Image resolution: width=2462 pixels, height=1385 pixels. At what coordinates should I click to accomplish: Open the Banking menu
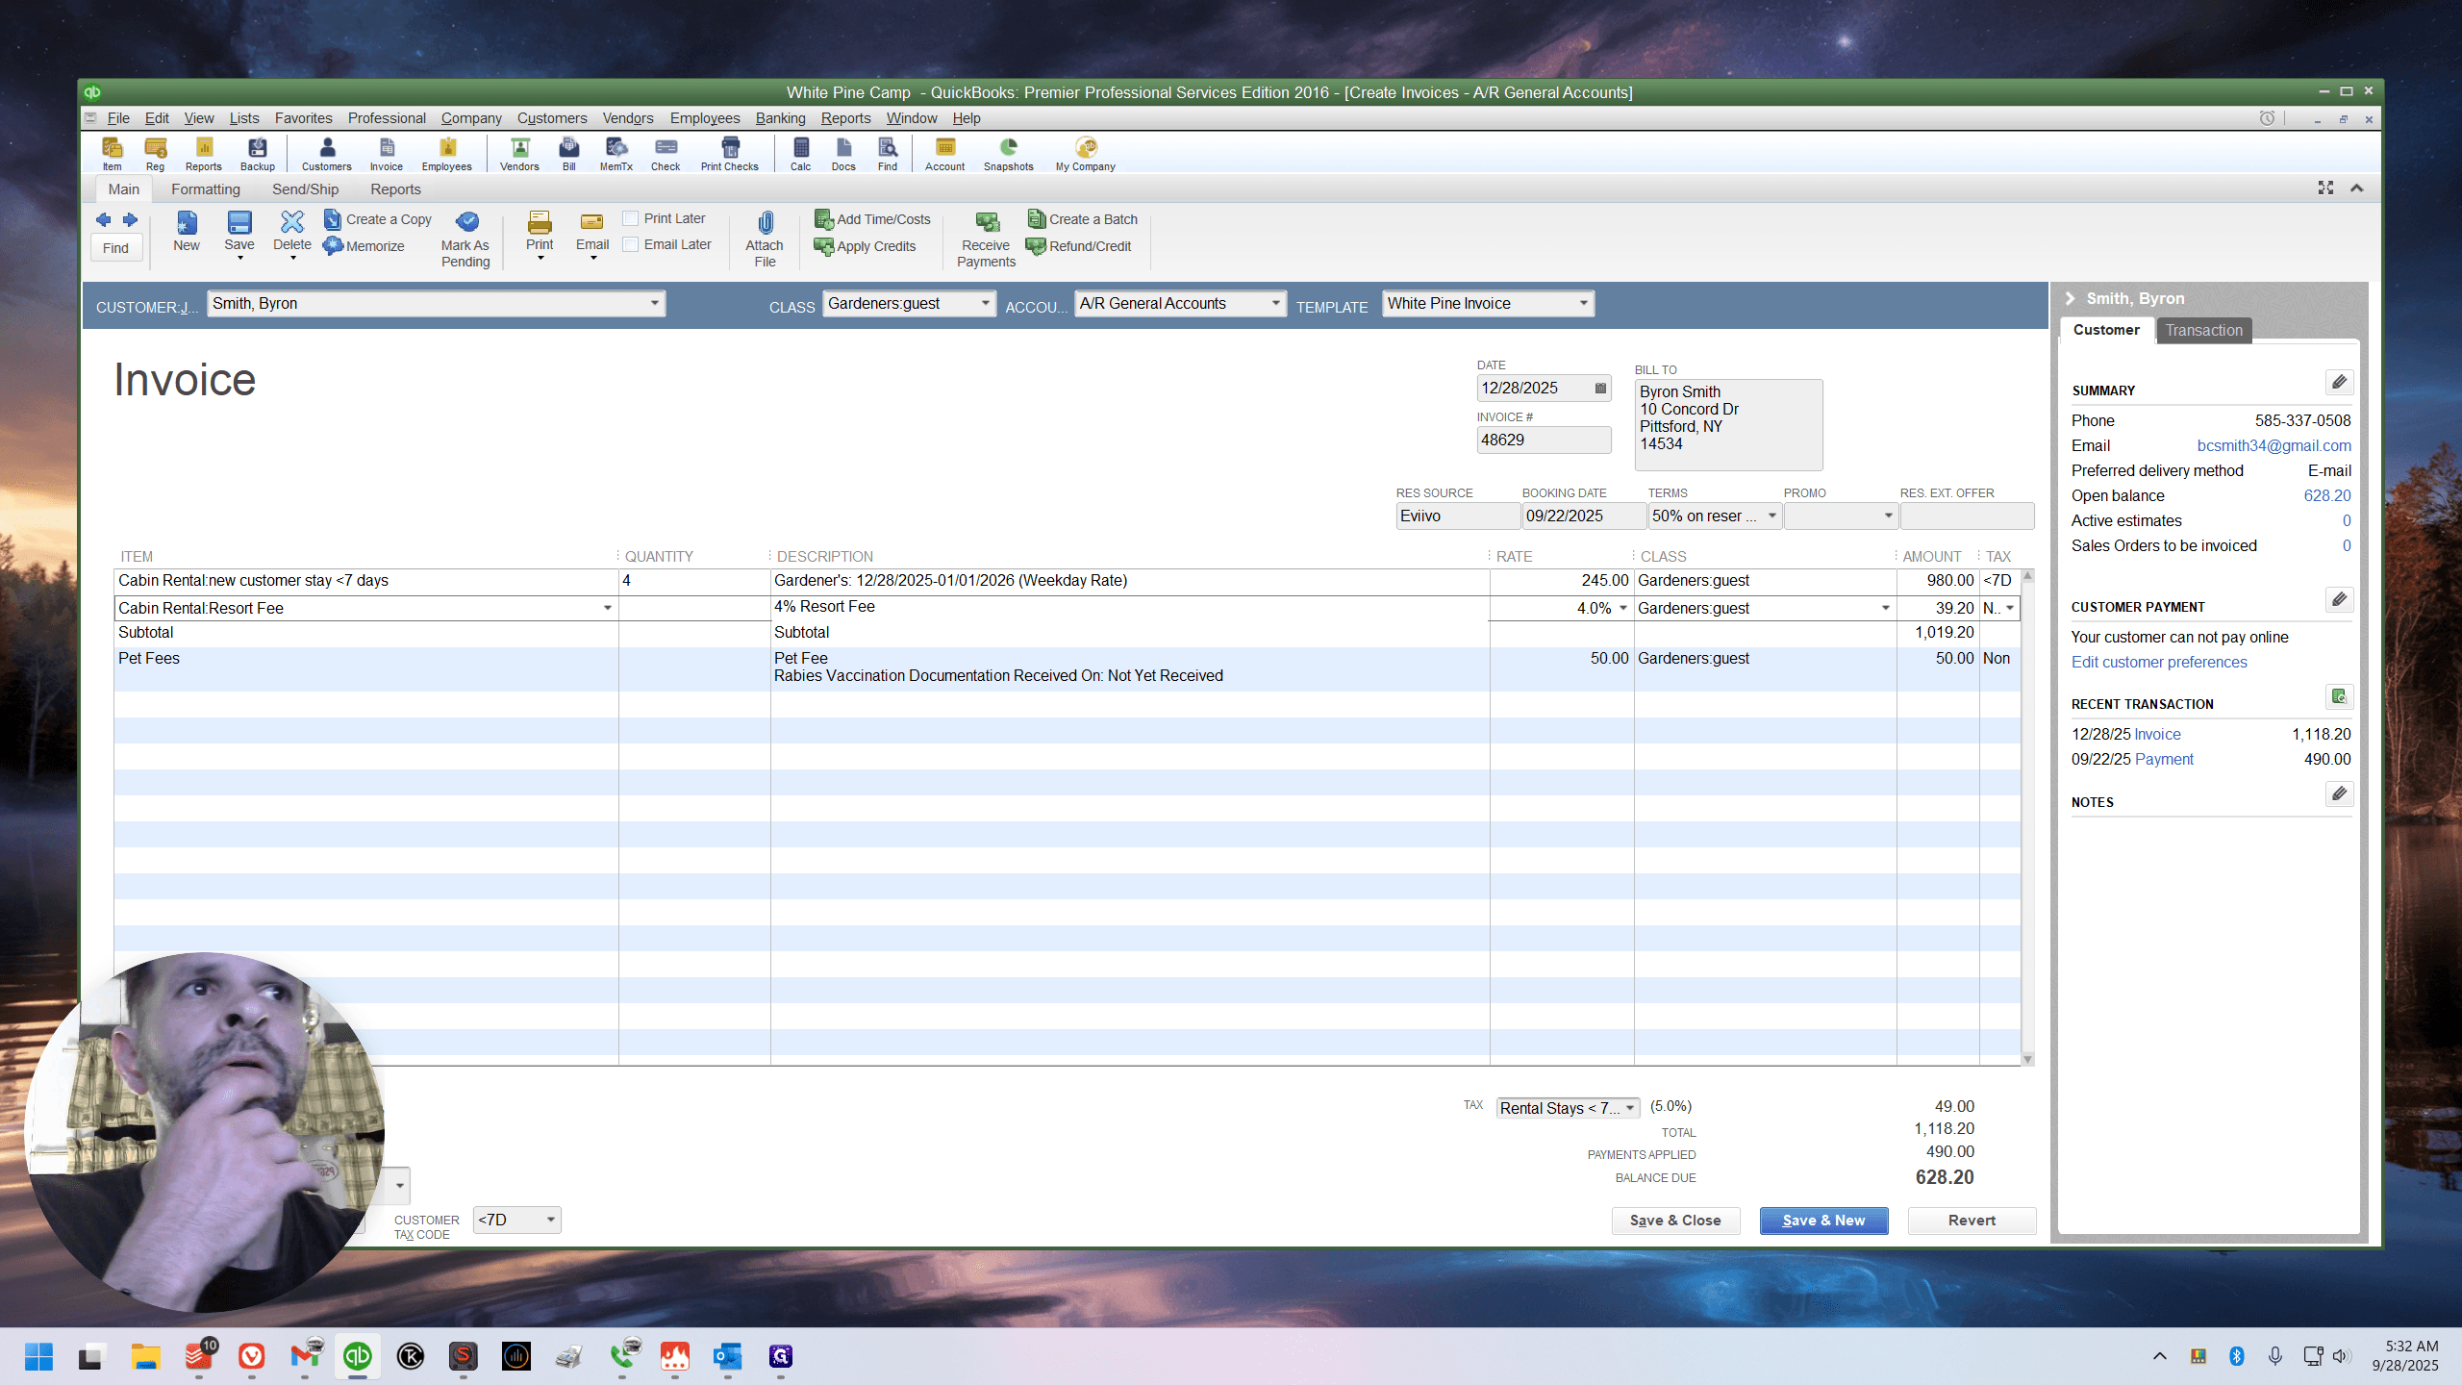[x=780, y=118]
